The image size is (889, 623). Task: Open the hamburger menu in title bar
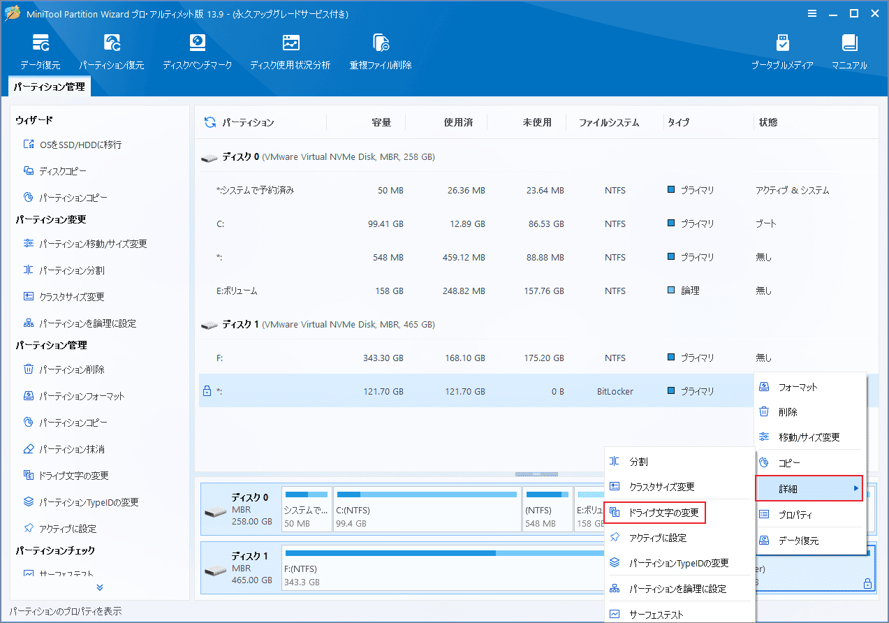(811, 13)
